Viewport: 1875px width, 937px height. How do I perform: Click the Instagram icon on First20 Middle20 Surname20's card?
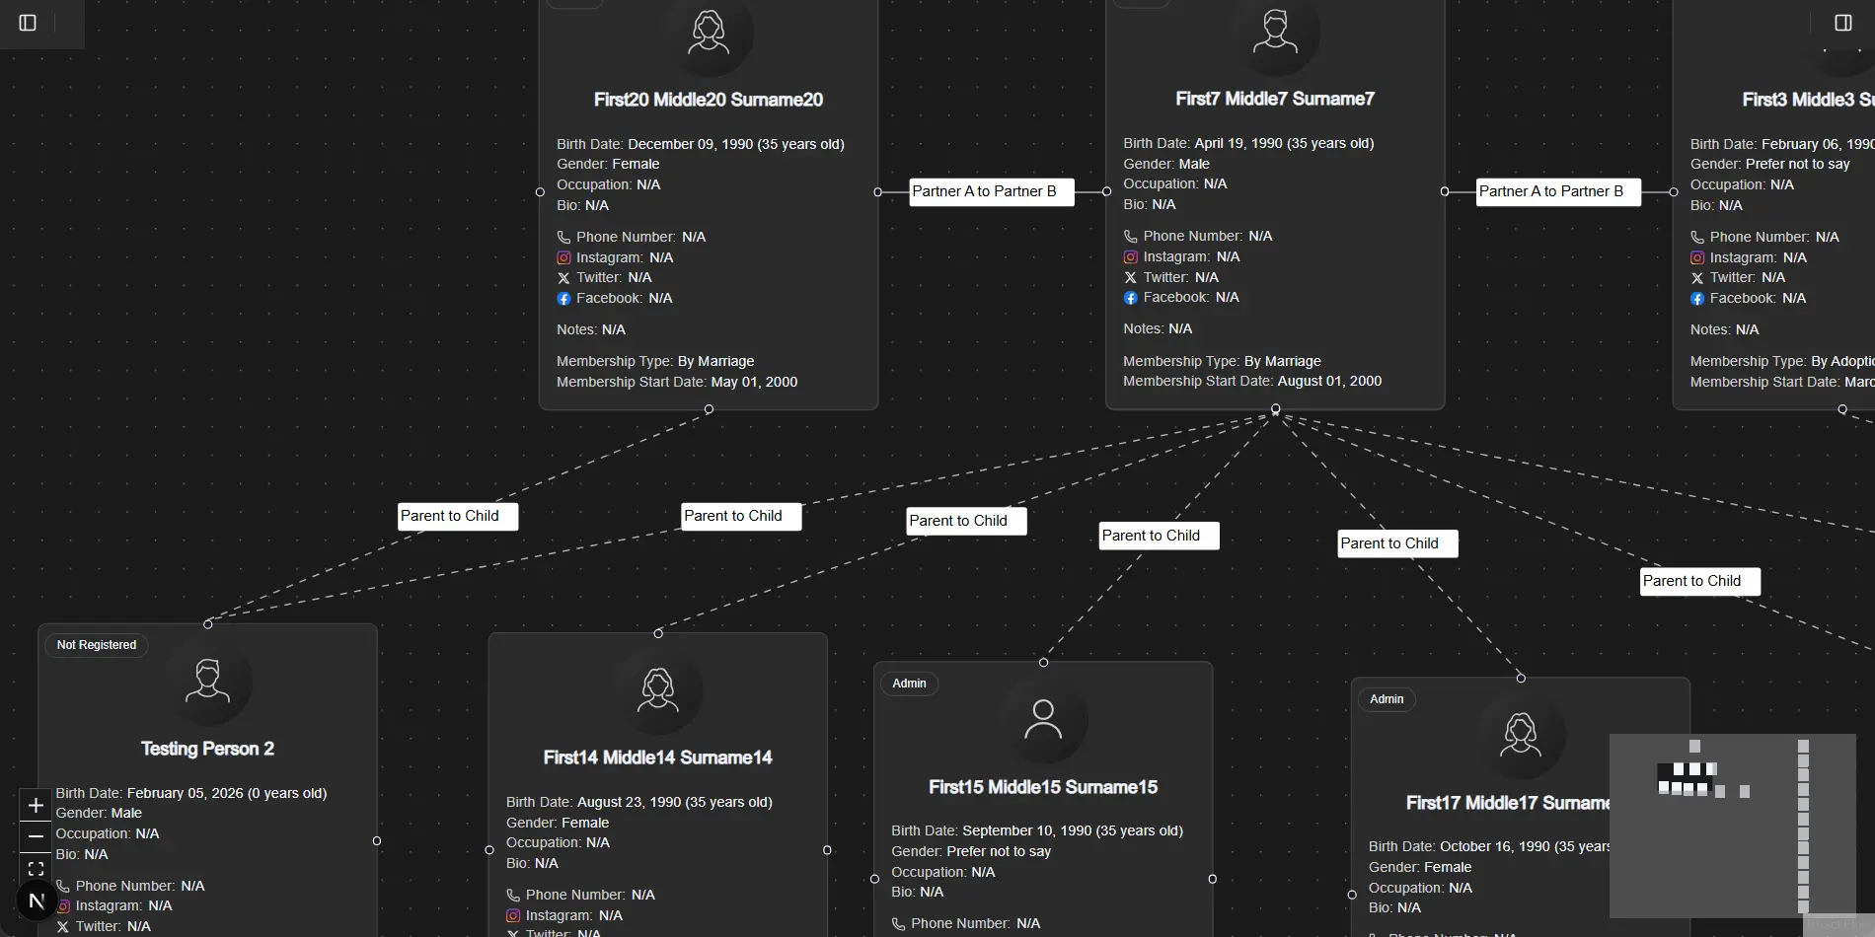pyautogui.click(x=563, y=257)
